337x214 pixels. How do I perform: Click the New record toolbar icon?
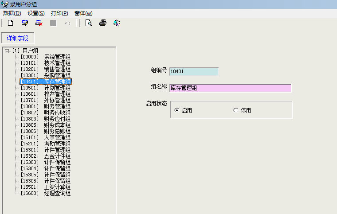10,23
